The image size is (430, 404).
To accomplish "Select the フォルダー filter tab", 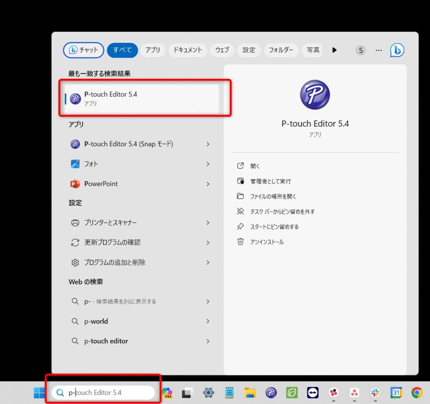I will tap(281, 50).
